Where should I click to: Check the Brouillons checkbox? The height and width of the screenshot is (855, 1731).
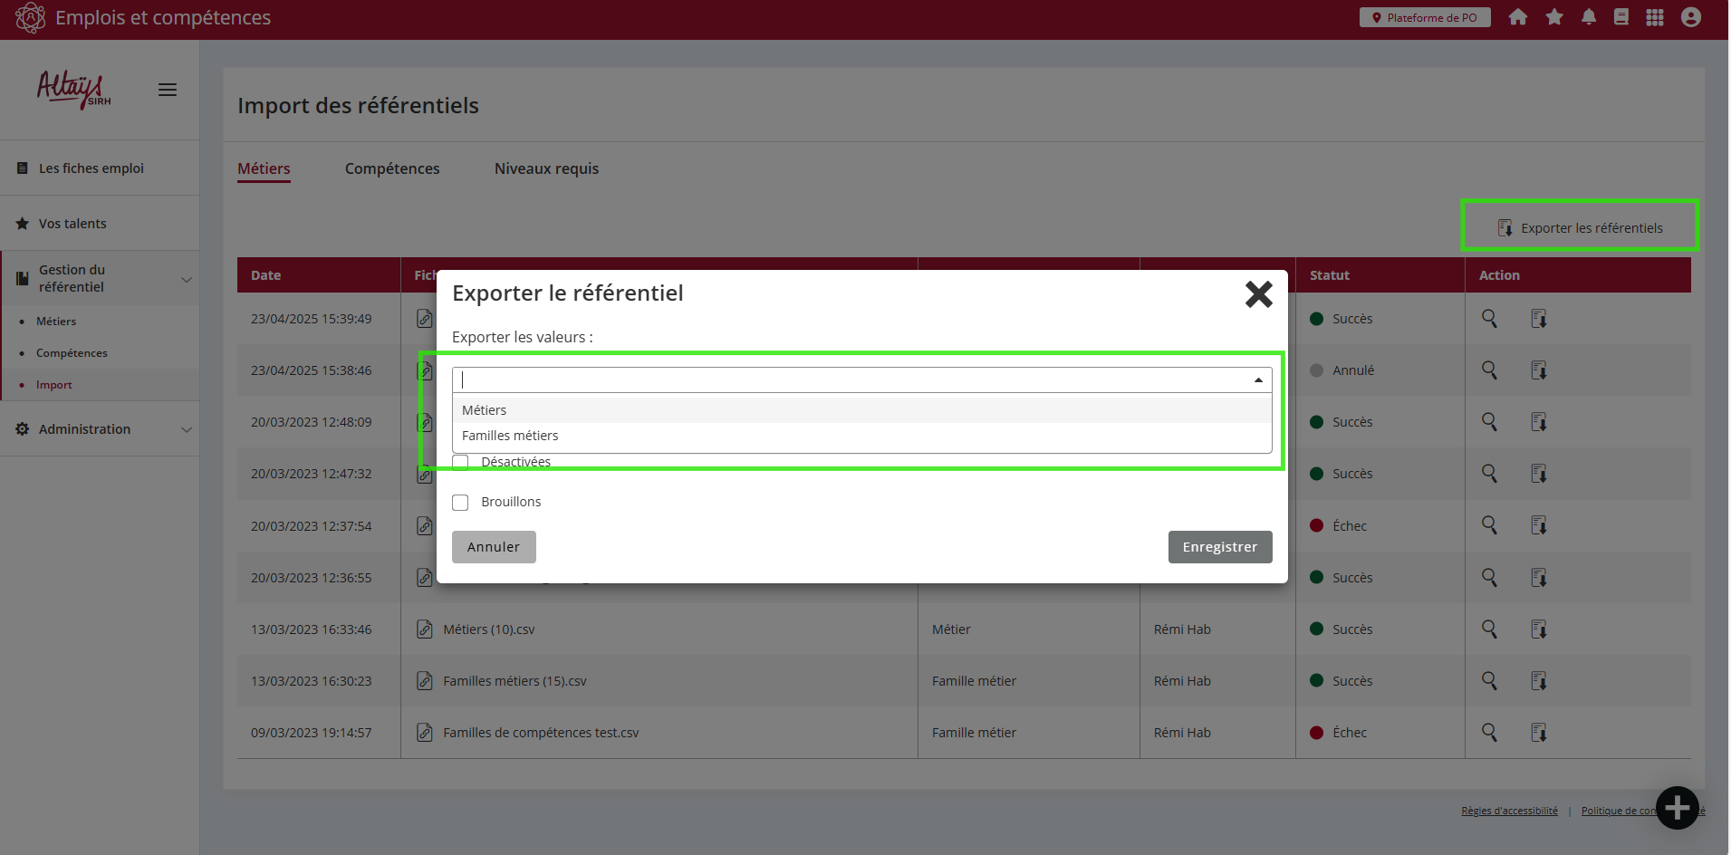tap(461, 503)
